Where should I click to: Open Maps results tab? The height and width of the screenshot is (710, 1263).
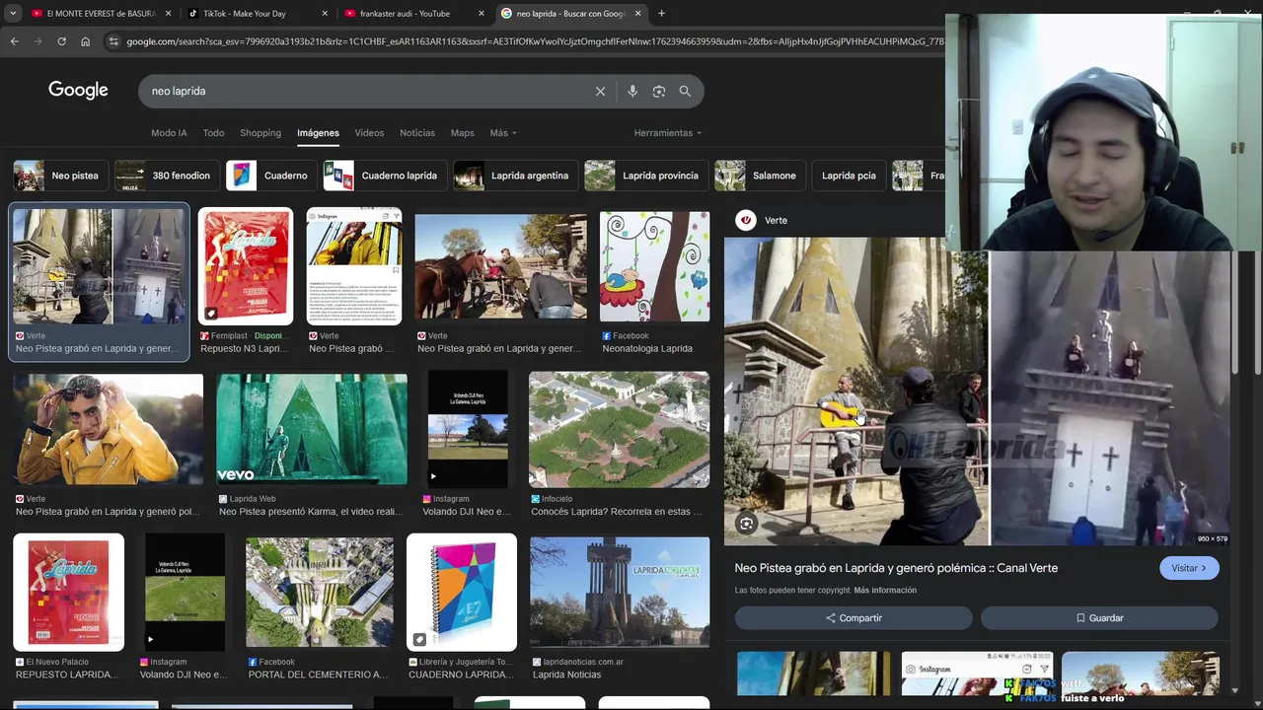click(x=462, y=133)
